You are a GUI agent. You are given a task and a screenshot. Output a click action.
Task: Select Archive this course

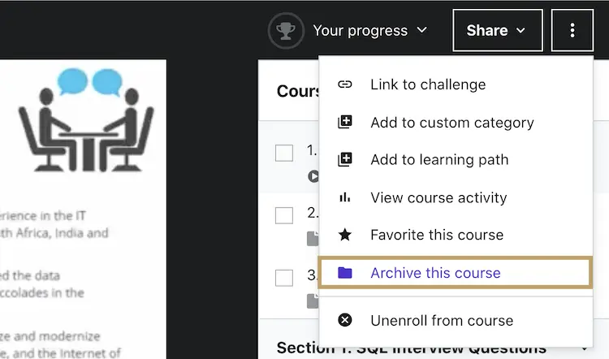(x=435, y=273)
